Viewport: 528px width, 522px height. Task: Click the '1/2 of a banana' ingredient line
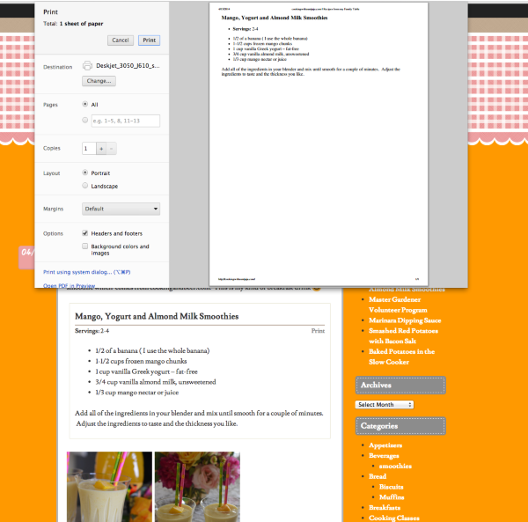coord(152,350)
